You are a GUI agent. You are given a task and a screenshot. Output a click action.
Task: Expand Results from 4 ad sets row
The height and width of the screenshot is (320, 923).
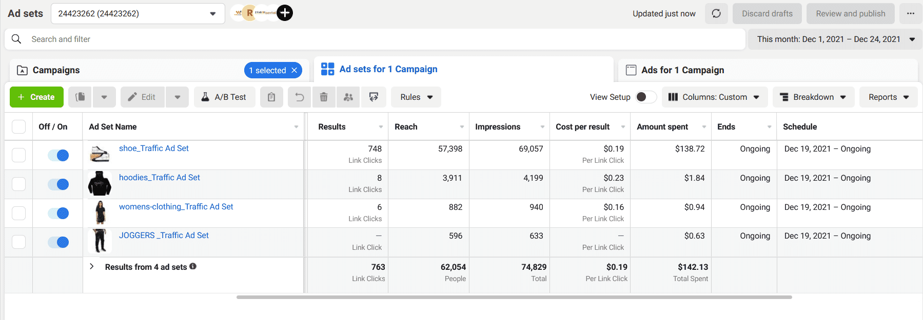[92, 267]
